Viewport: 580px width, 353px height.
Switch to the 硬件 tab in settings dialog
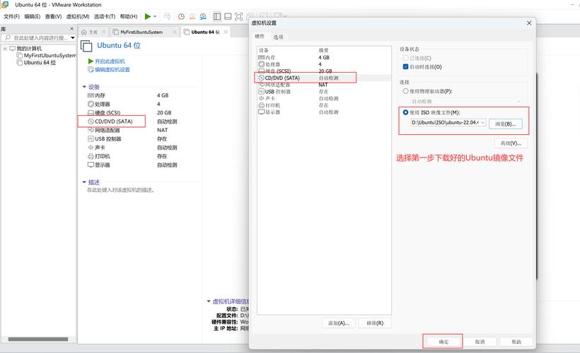pyautogui.click(x=260, y=36)
